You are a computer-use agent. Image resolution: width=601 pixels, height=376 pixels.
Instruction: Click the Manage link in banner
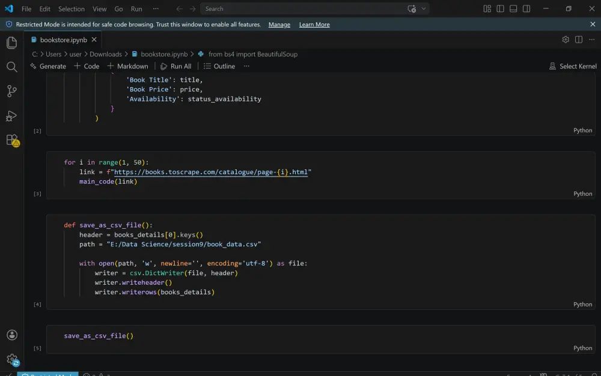pos(279,25)
